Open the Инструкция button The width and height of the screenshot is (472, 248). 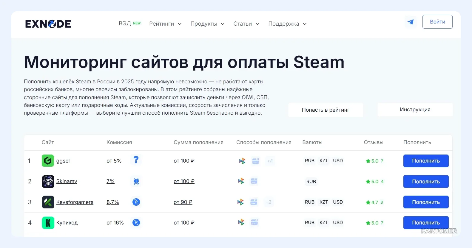pyautogui.click(x=415, y=110)
